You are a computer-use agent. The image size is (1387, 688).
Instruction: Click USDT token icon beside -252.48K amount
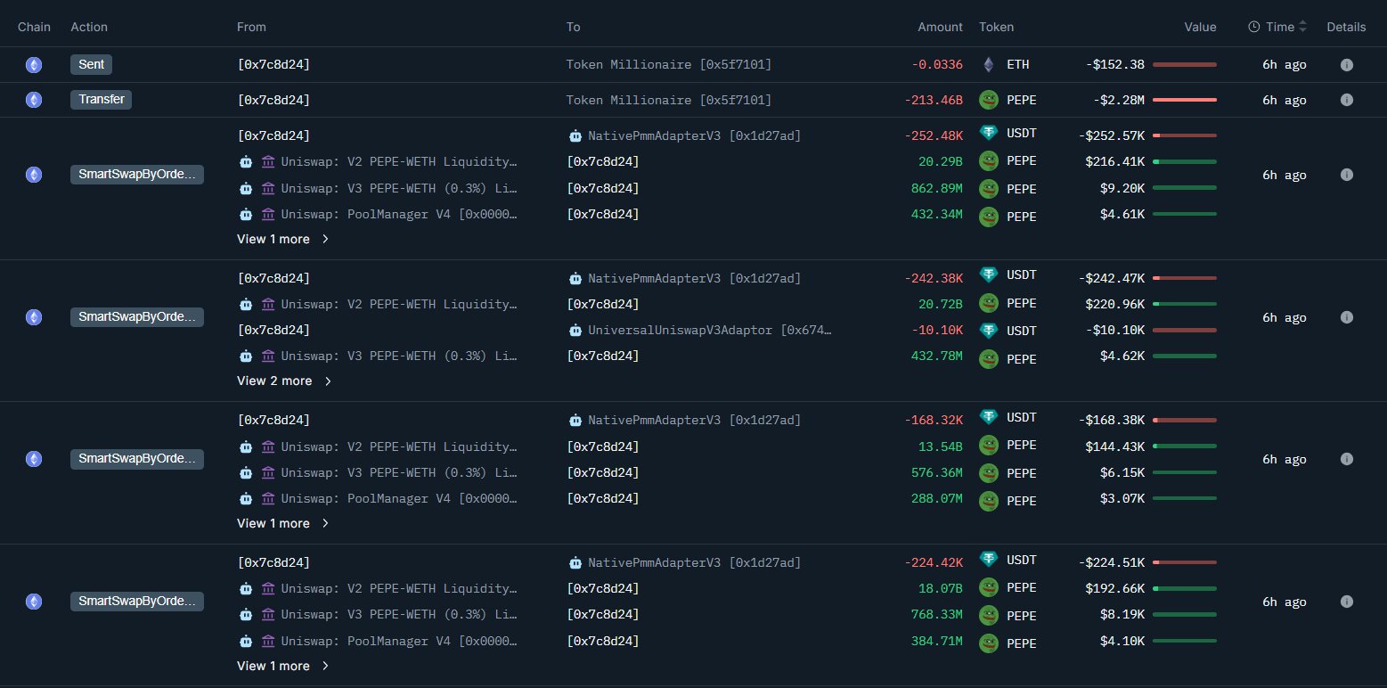tap(989, 134)
